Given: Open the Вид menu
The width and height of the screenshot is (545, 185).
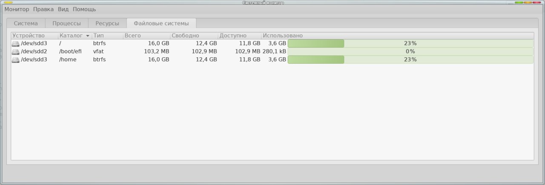Looking at the screenshot, I should (x=63, y=9).
